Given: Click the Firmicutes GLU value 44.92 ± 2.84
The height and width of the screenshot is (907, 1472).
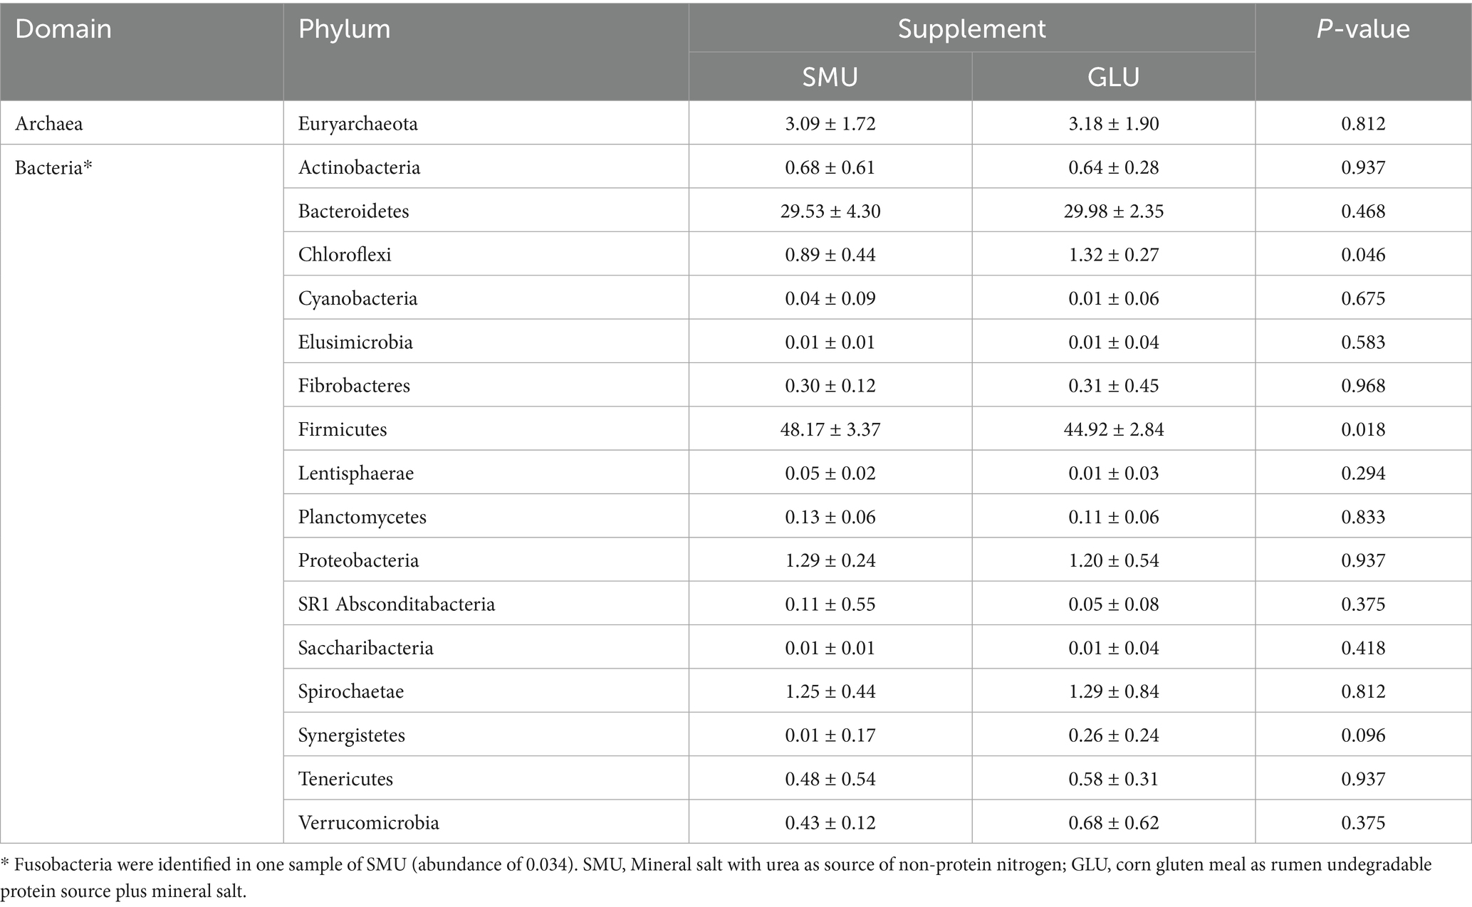Looking at the screenshot, I should (x=1114, y=429).
